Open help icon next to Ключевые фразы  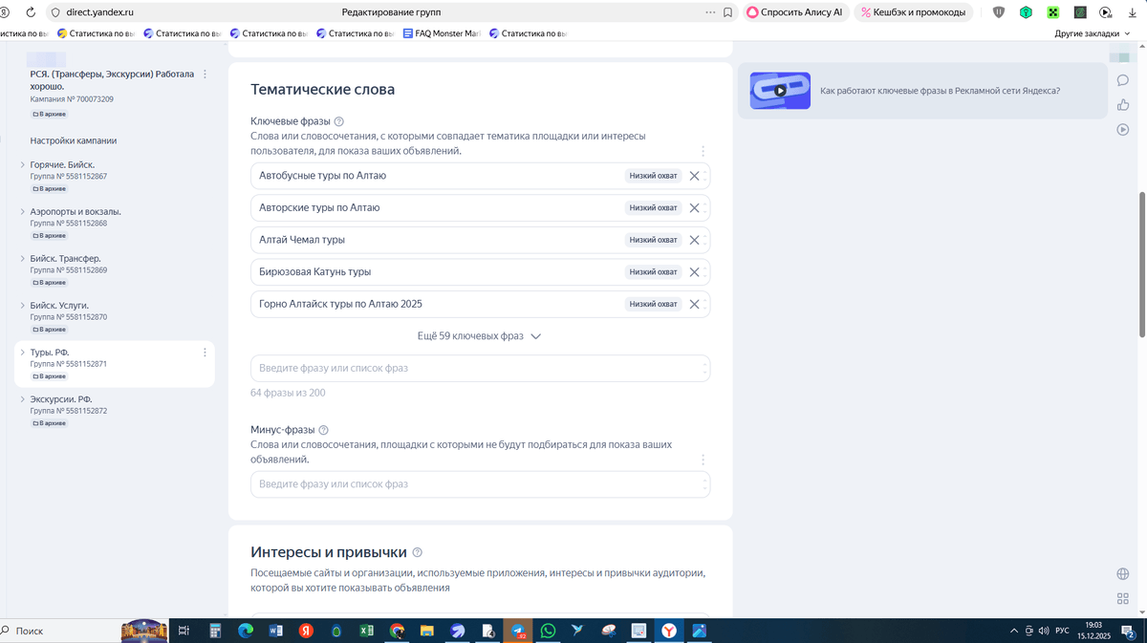point(339,121)
